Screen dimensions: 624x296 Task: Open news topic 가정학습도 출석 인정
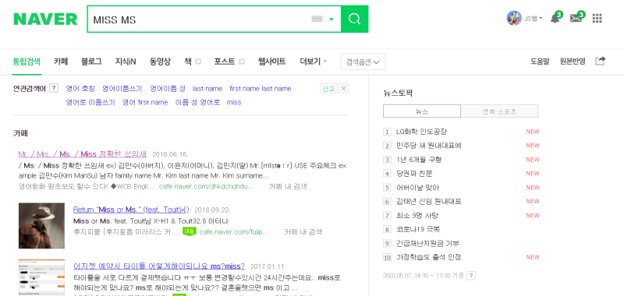point(428,257)
